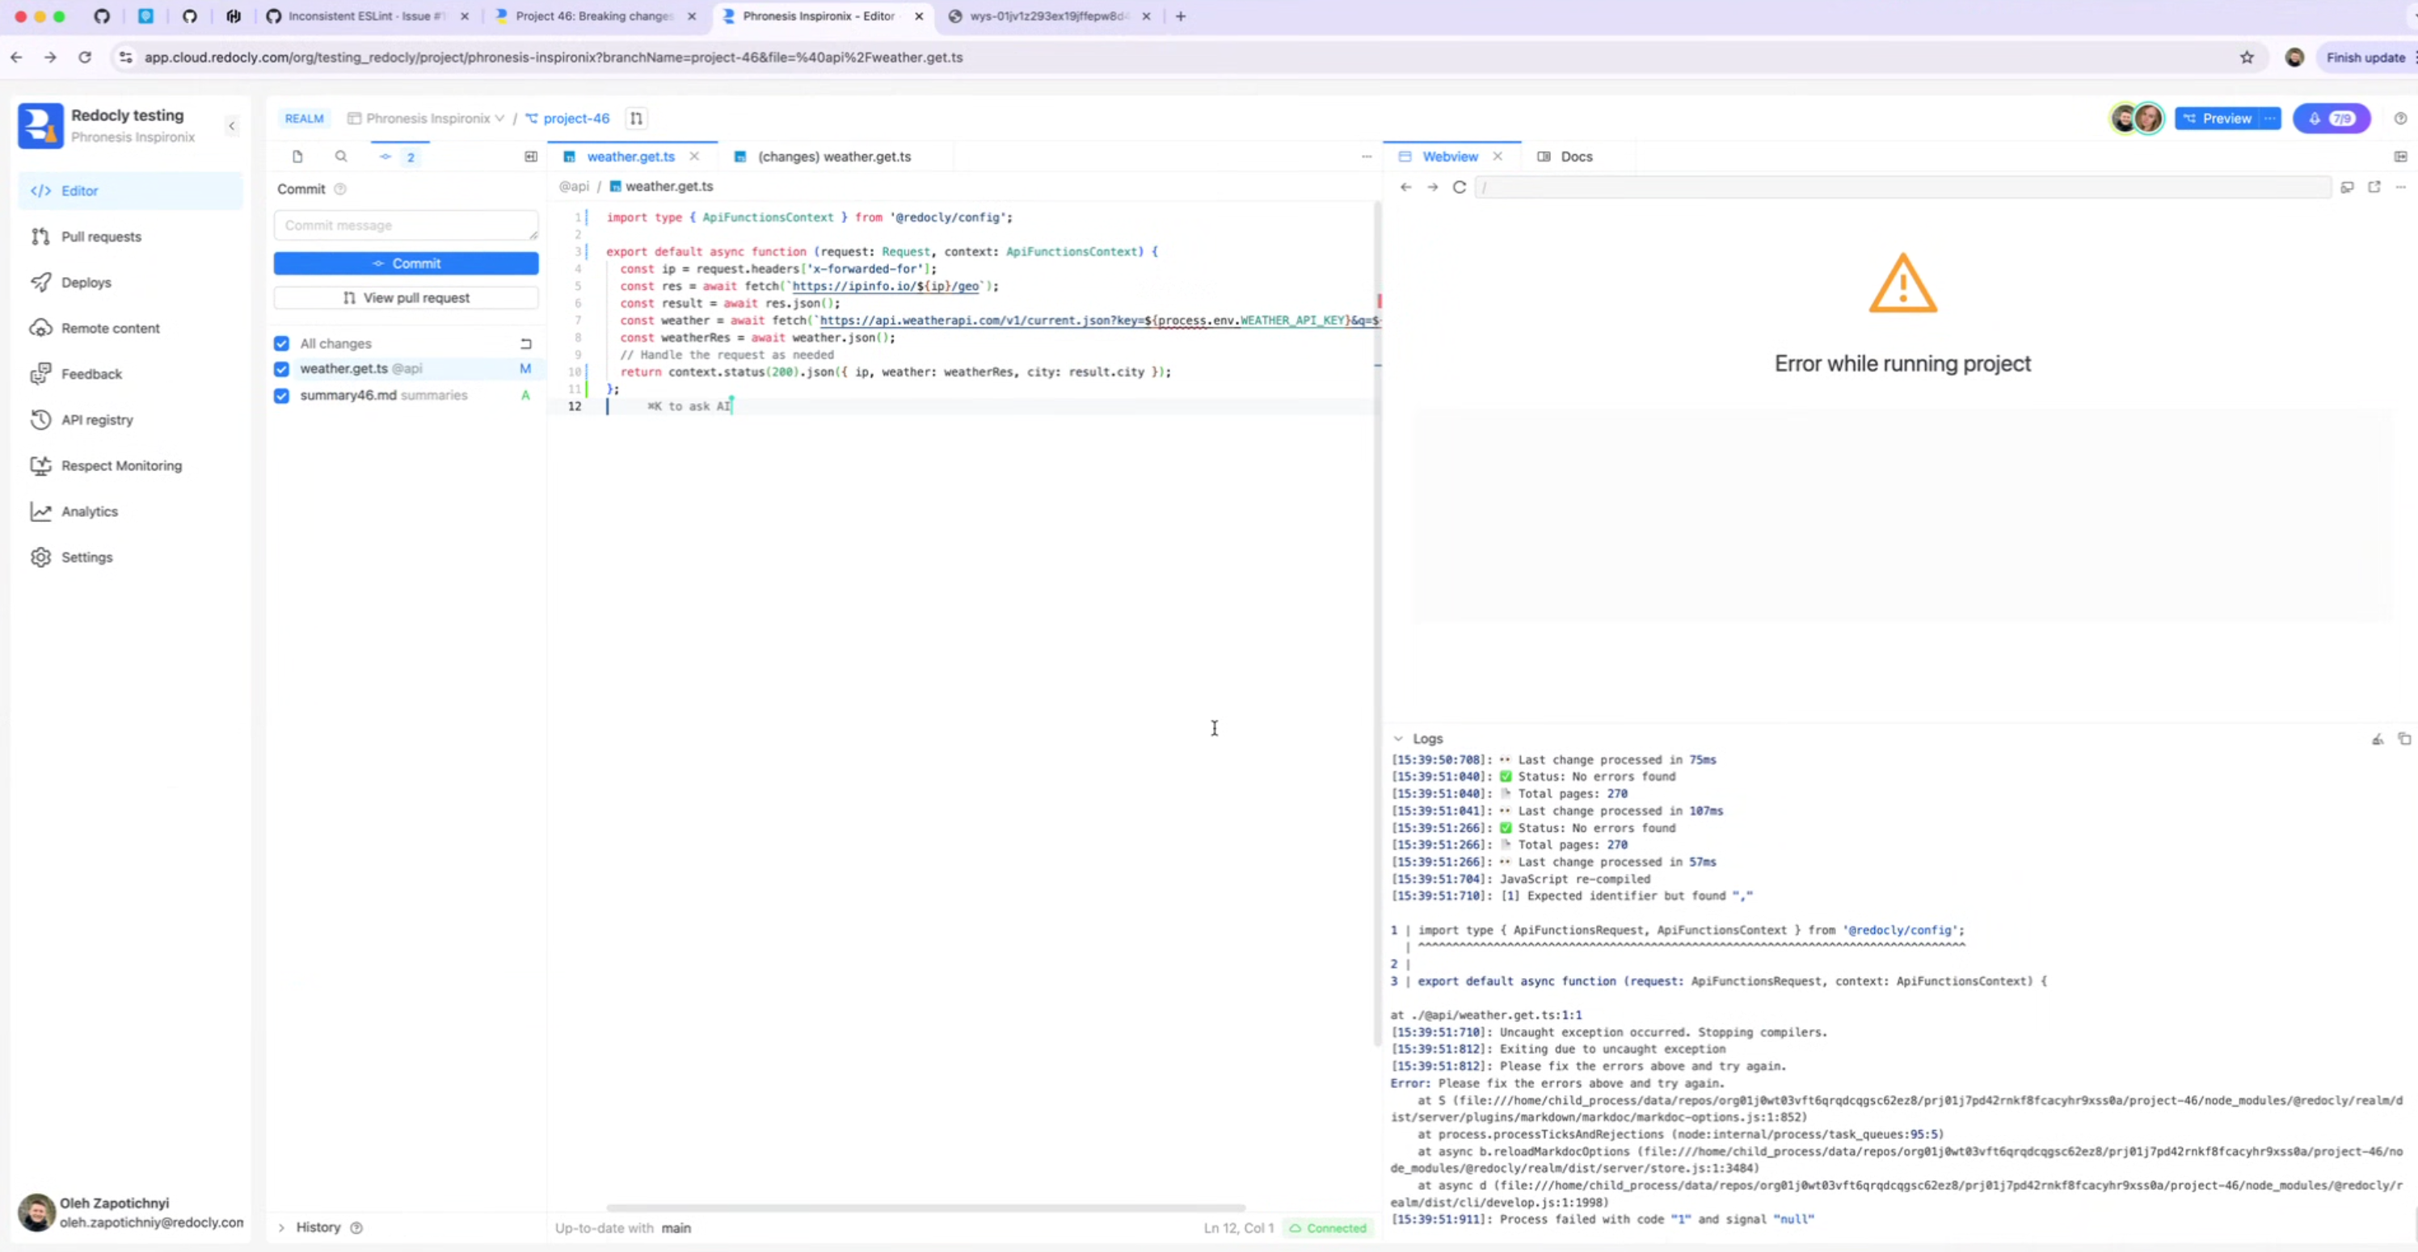Click @api breadcrumb in editor
2418x1252 pixels.
[575, 186]
